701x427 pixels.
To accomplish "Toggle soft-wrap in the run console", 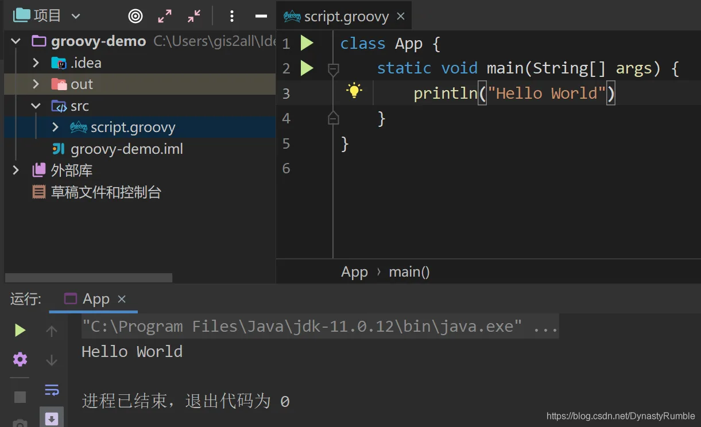I will click(52, 390).
